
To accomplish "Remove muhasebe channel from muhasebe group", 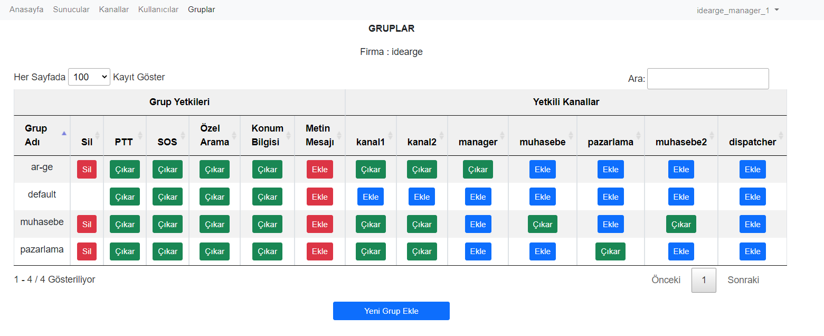I will (x=543, y=225).
